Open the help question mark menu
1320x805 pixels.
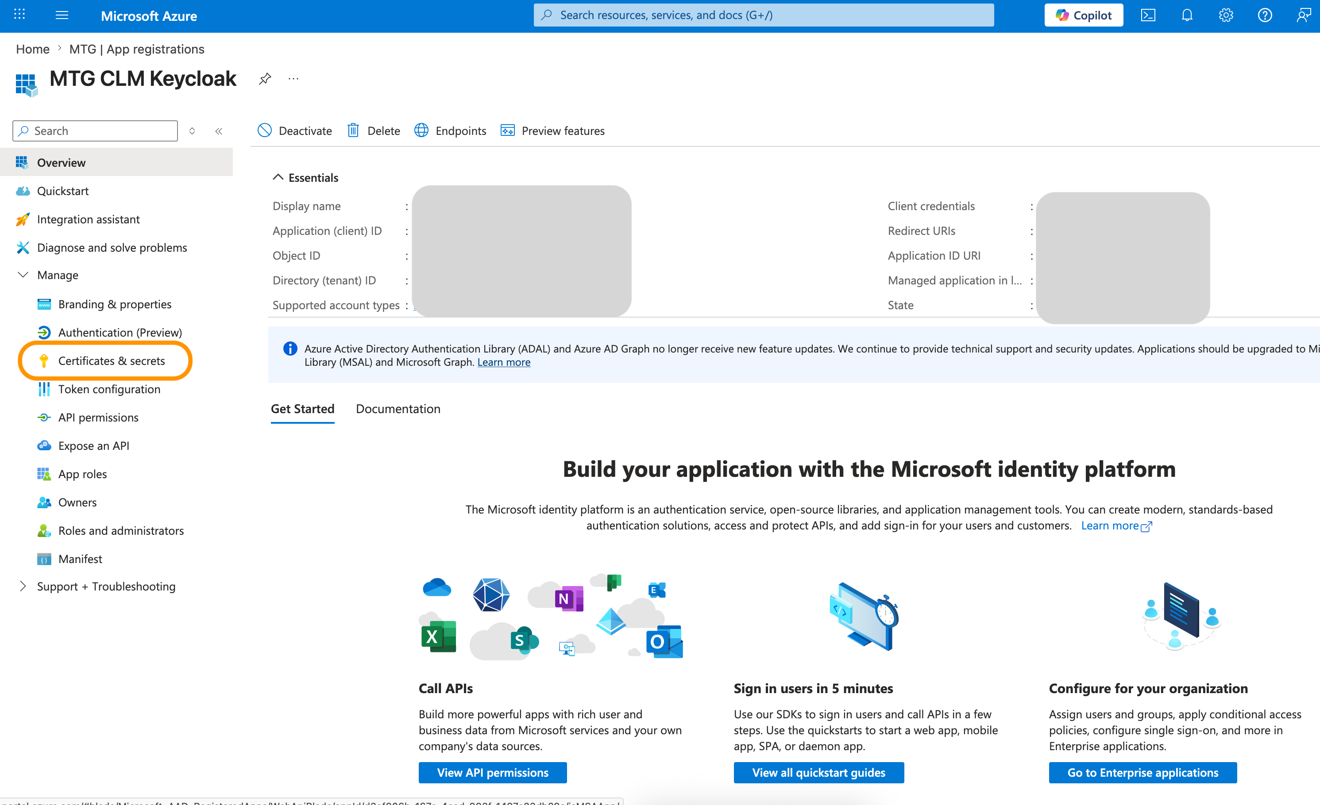coord(1265,15)
